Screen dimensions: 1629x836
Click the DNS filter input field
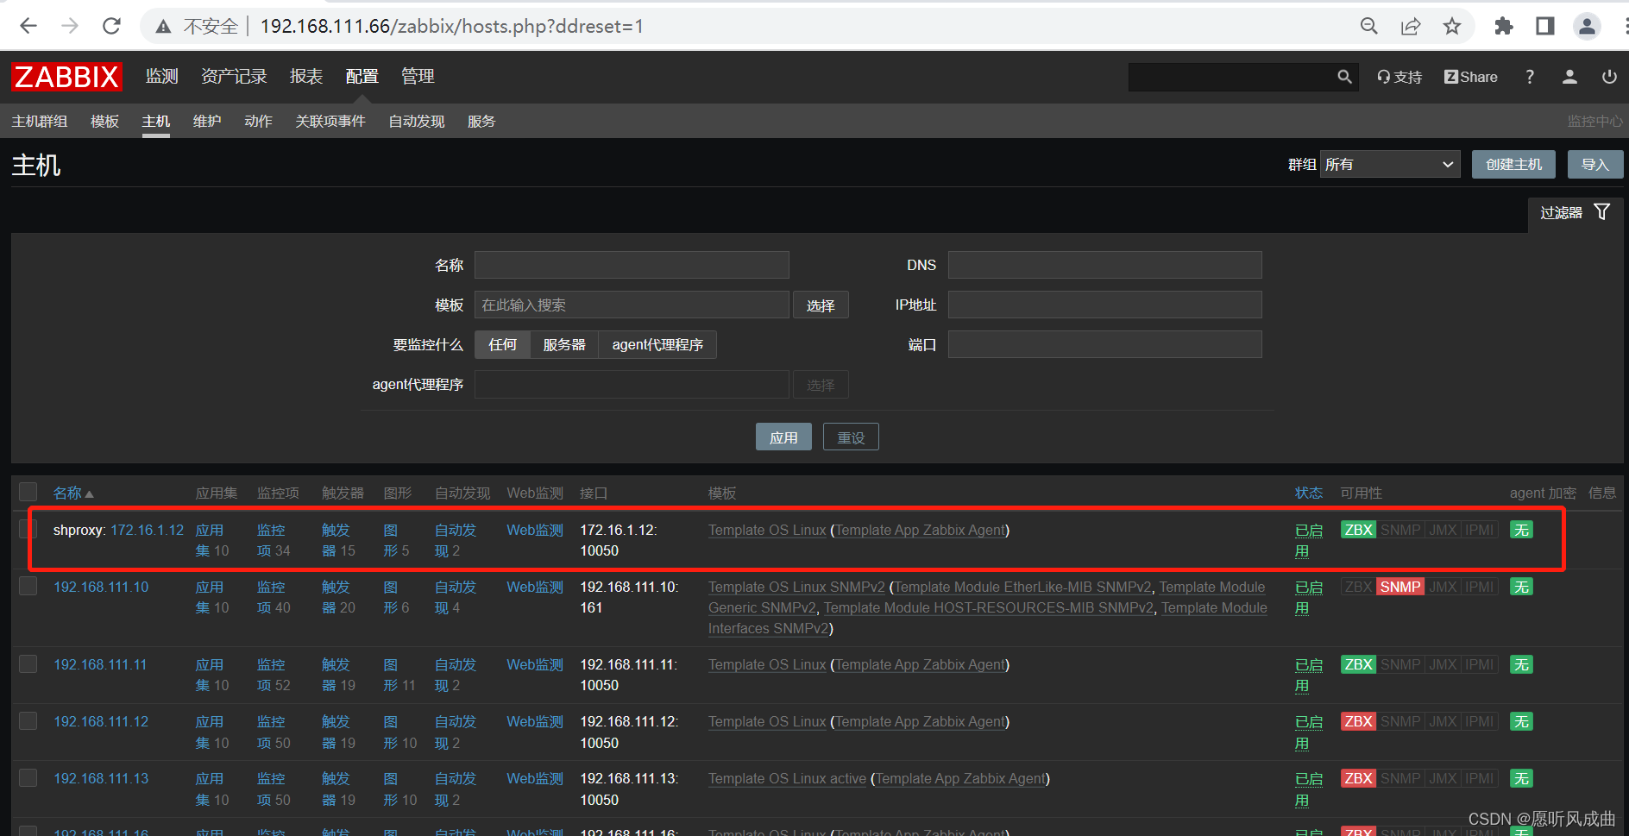click(1104, 265)
